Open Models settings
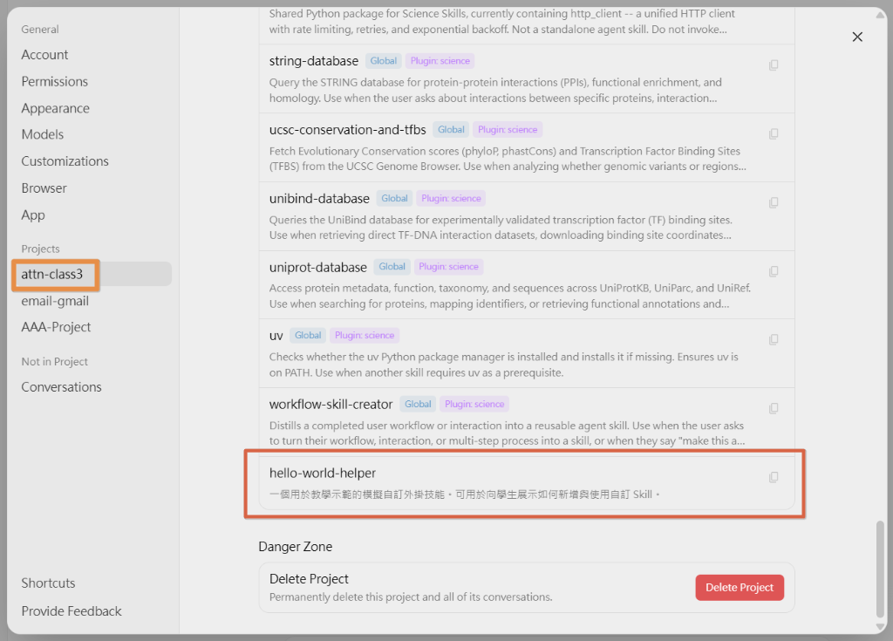Screen dimensions: 893x641 (x=42, y=134)
